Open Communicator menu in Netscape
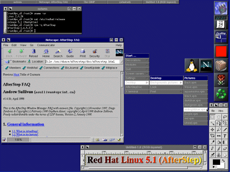The width and height of the screenshot is (230, 172). (46, 45)
